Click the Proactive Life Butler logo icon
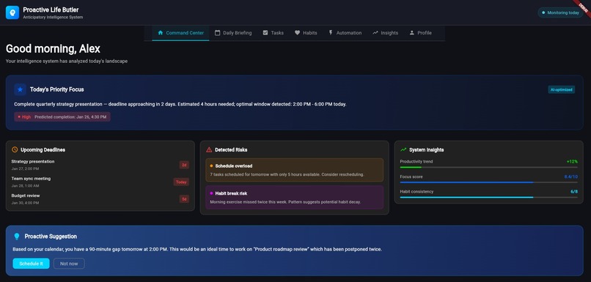591x282 pixels. click(x=12, y=12)
